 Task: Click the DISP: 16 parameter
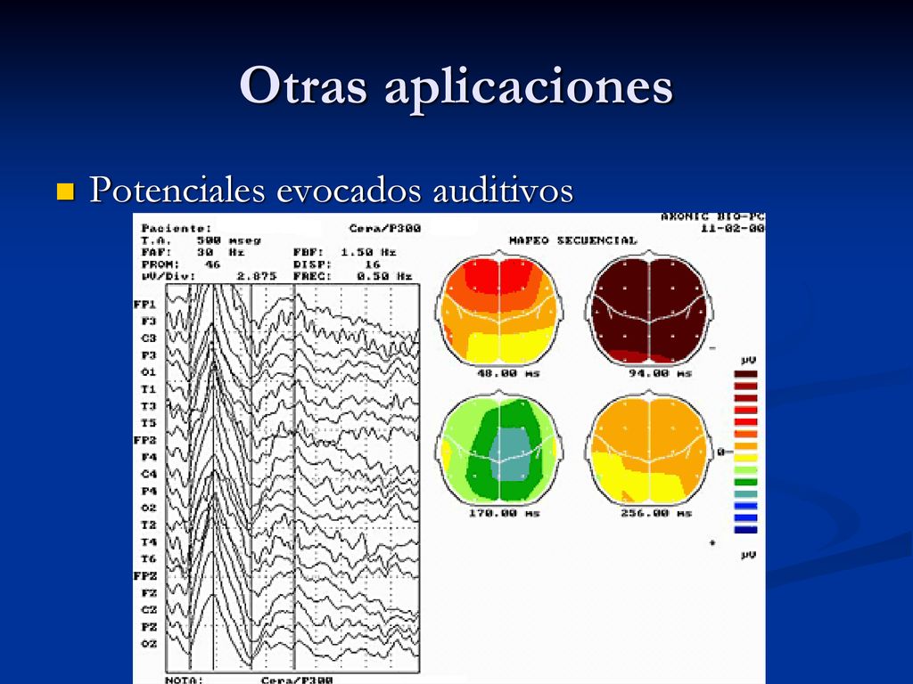tap(336, 264)
